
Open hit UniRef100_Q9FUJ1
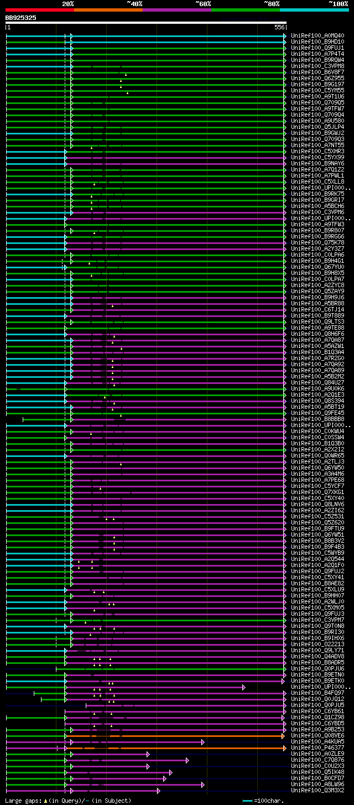point(317,48)
